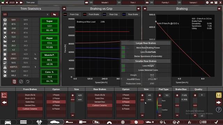Screen dimensions: 223x125
Task: Open the Model I tab
Action: click(x=105, y=2)
